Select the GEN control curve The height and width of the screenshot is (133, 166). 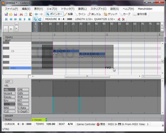(23, 93)
